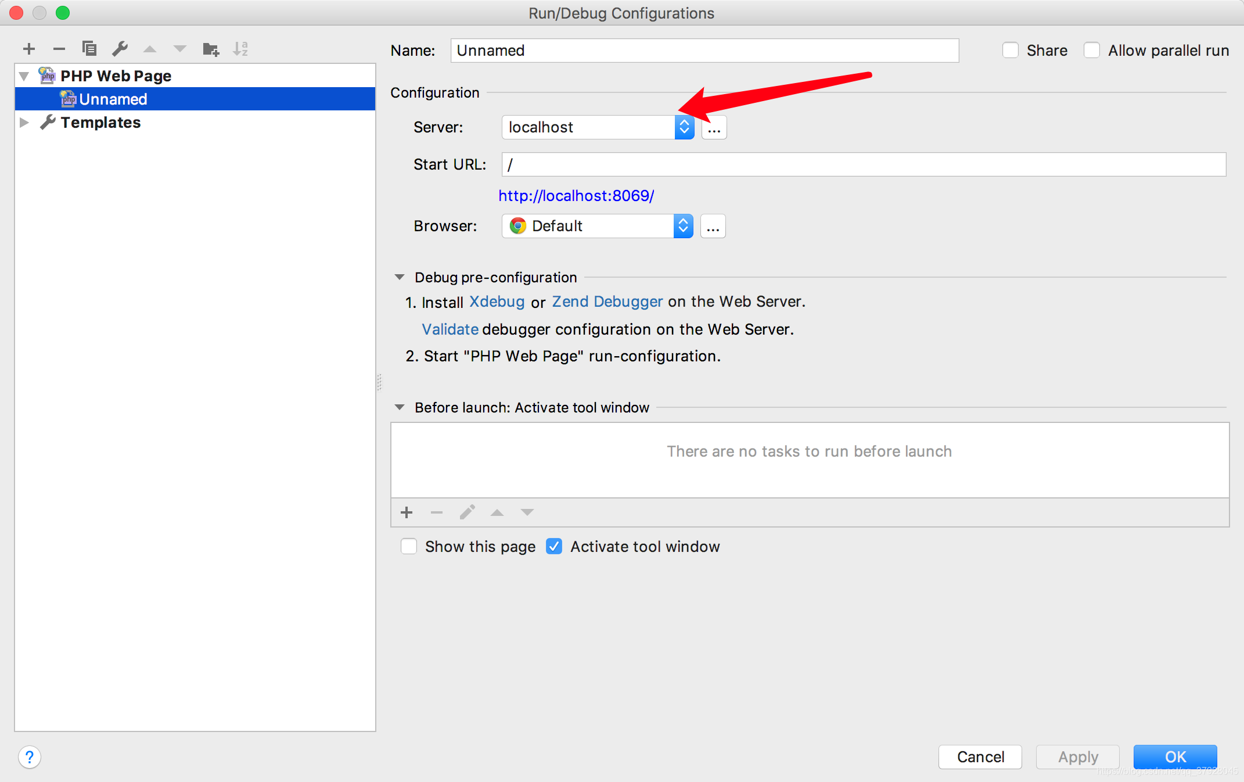Click the PHP Web Page tree label
This screenshot has height=782, width=1244.
coord(116,76)
